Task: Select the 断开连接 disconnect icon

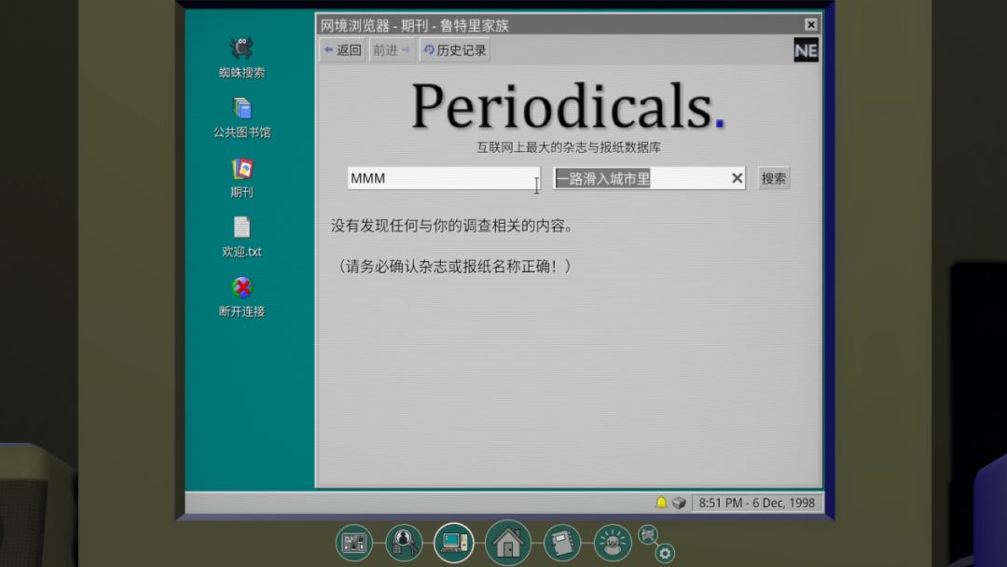Action: coord(241,297)
